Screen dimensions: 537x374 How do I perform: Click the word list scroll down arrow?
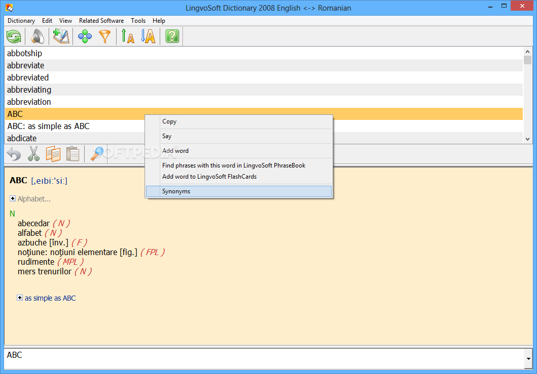pos(527,139)
